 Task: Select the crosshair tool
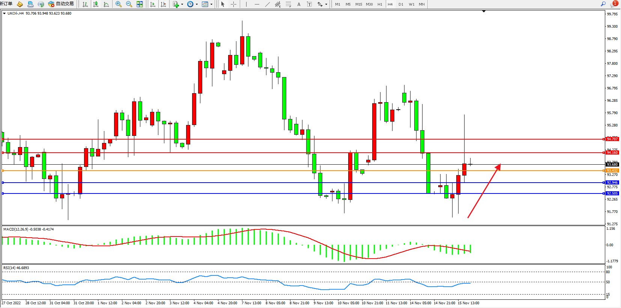coord(233,4)
